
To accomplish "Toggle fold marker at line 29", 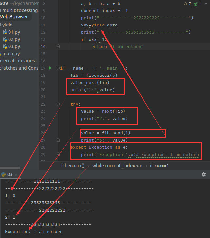I will click(58, 154).
